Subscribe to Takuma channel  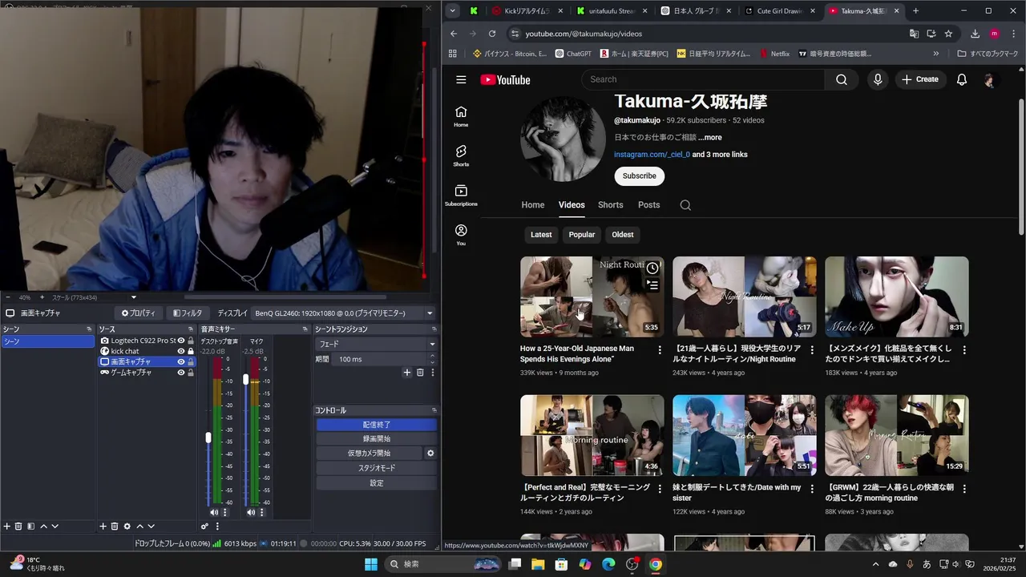coord(640,176)
